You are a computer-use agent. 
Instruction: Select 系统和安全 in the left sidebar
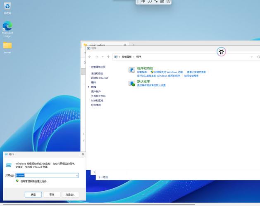(97, 73)
